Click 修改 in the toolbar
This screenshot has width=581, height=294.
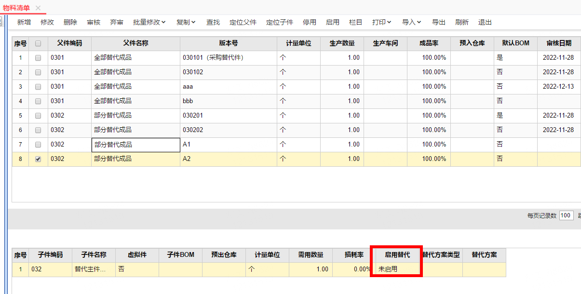coord(47,22)
